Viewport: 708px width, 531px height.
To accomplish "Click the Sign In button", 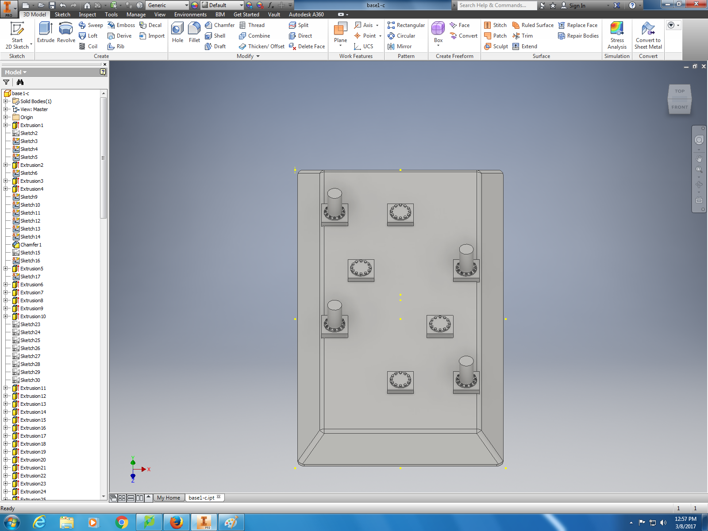I will tap(577, 5).
